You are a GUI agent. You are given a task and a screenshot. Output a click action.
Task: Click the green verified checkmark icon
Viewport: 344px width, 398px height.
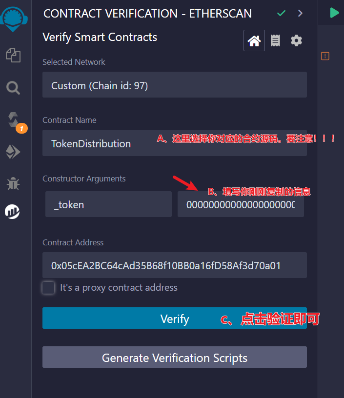coord(281,13)
